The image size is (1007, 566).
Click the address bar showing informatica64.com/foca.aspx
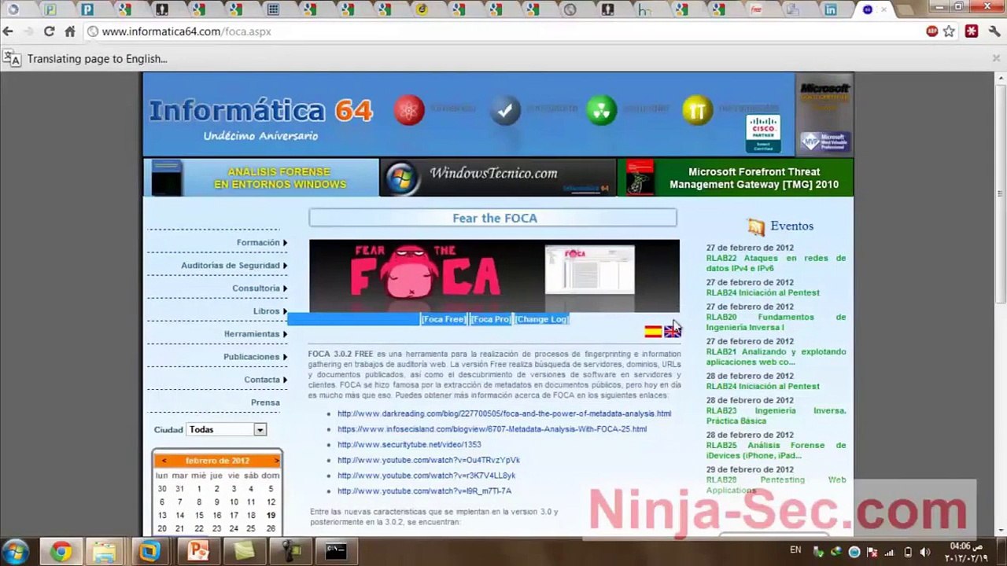point(503,31)
